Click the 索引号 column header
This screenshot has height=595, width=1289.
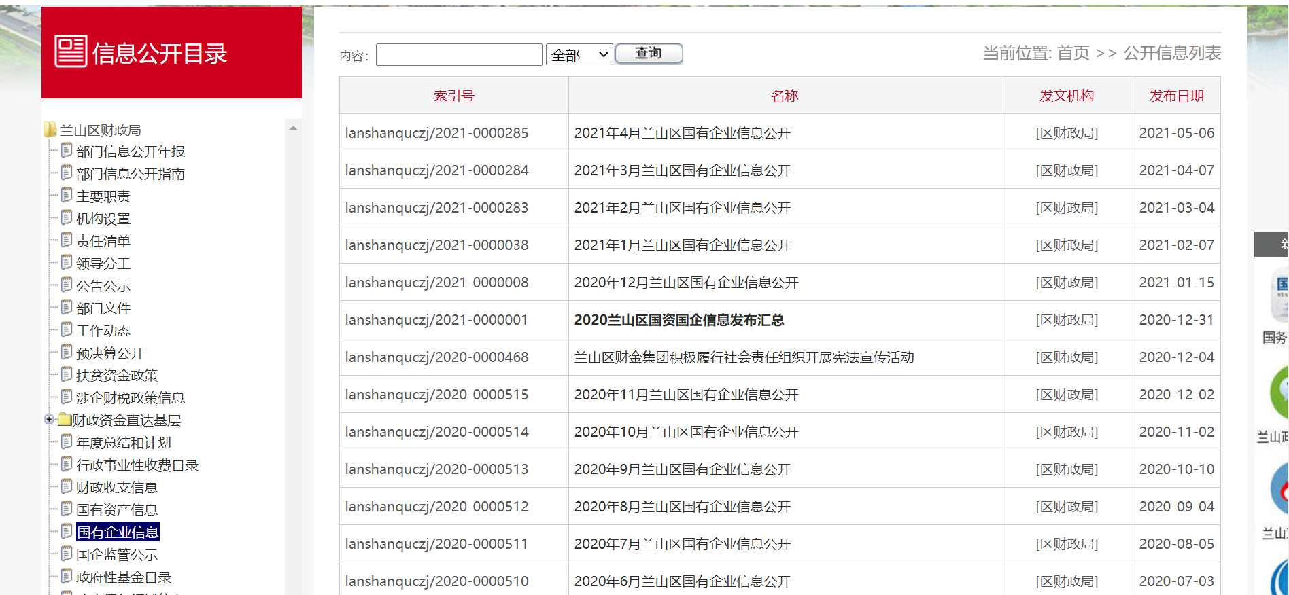[454, 96]
